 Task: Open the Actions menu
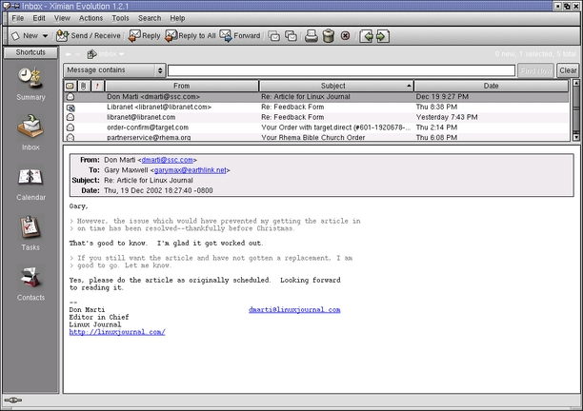(91, 18)
